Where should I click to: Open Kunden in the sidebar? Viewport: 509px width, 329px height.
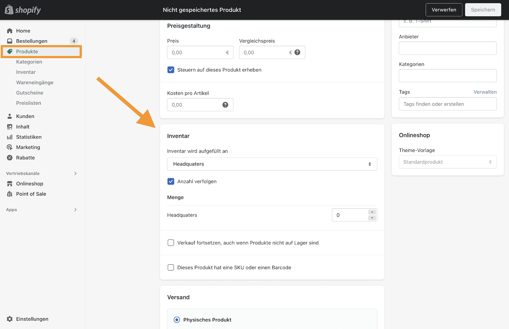click(25, 116)
